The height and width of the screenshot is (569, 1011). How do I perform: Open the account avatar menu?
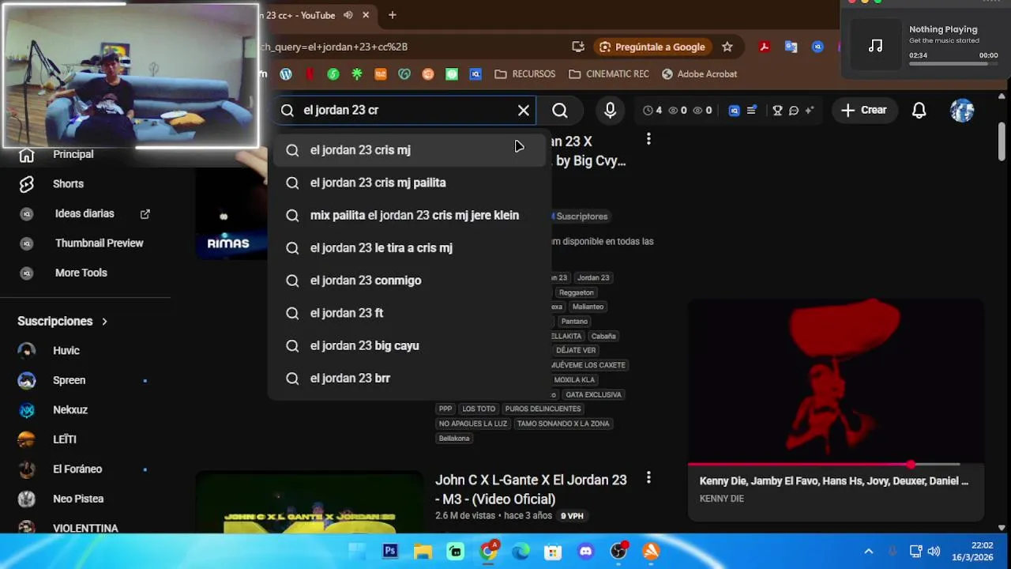962,111
